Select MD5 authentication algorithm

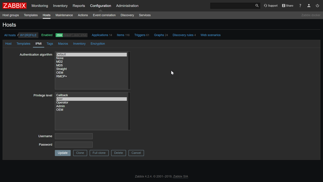[x=60, y=65]
